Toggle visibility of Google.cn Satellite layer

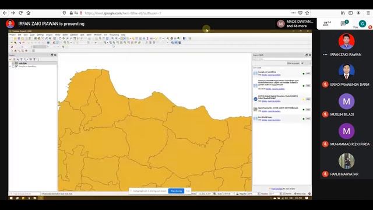coord(13,66)
